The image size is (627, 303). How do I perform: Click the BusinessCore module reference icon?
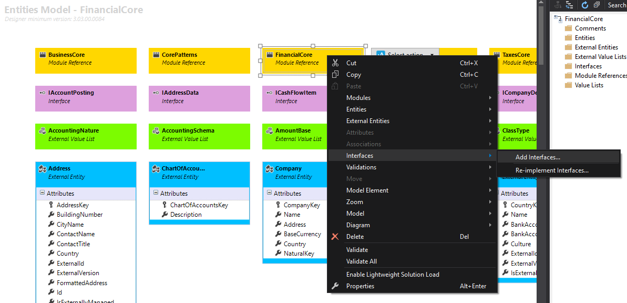(x=42, y=55)
